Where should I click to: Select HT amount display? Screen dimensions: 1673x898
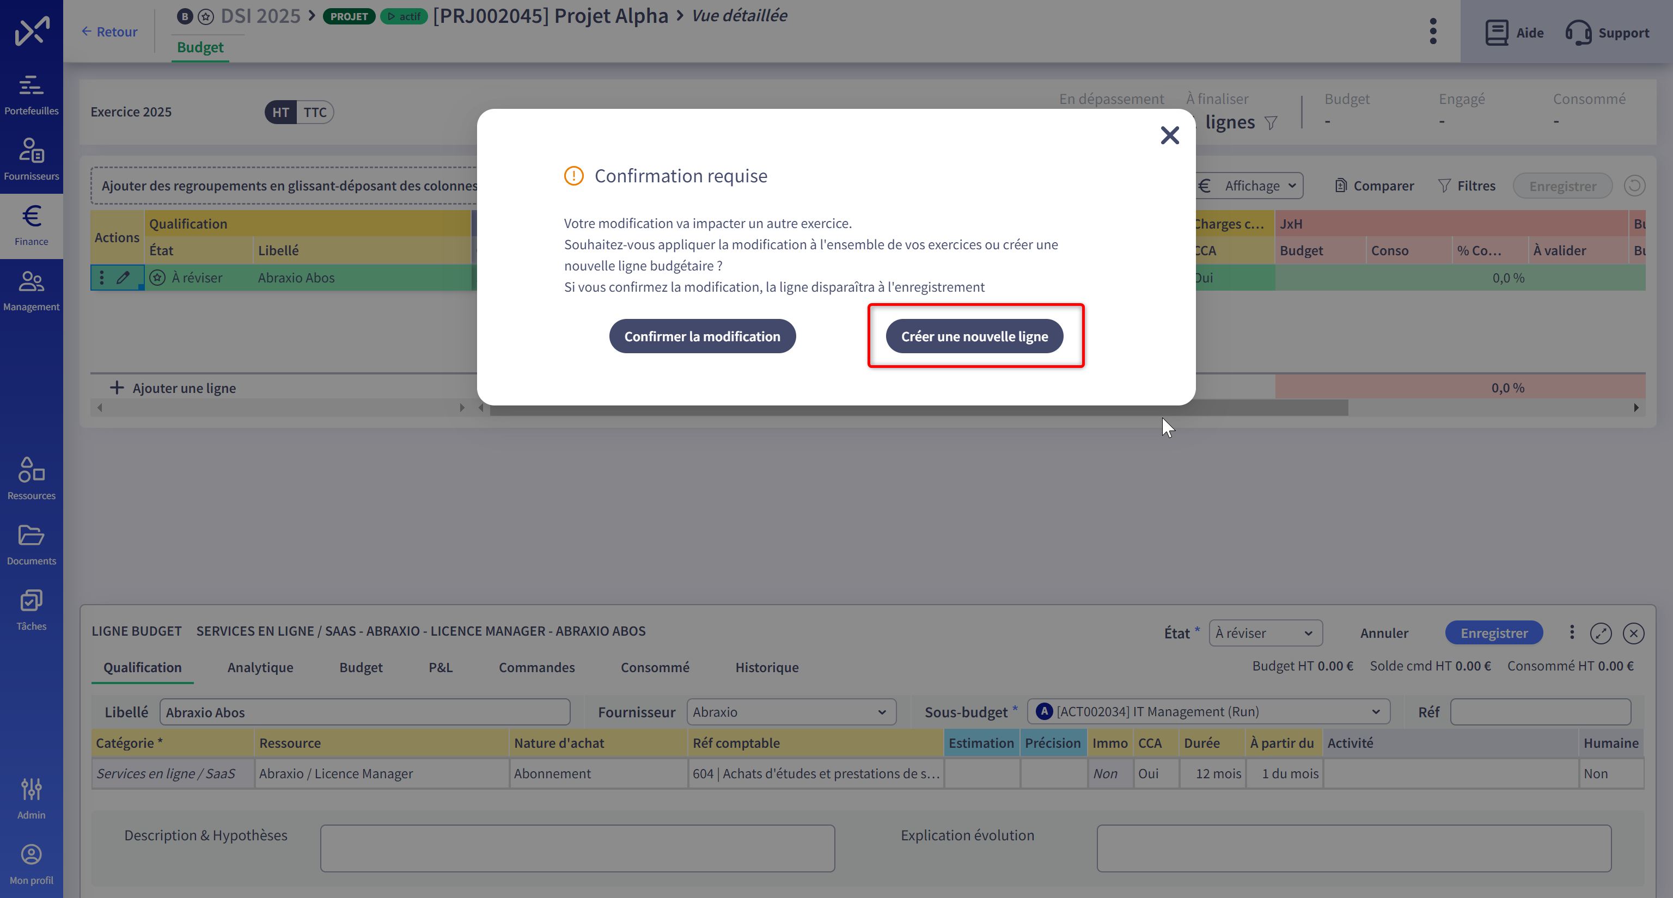pos(280,112)
